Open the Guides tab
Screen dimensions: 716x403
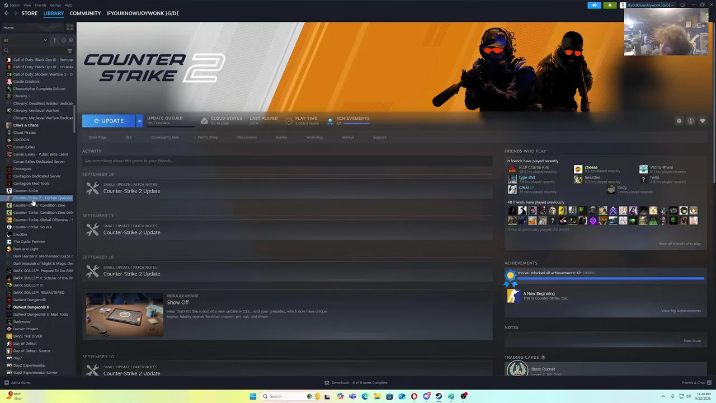click(x=281, y=137)
